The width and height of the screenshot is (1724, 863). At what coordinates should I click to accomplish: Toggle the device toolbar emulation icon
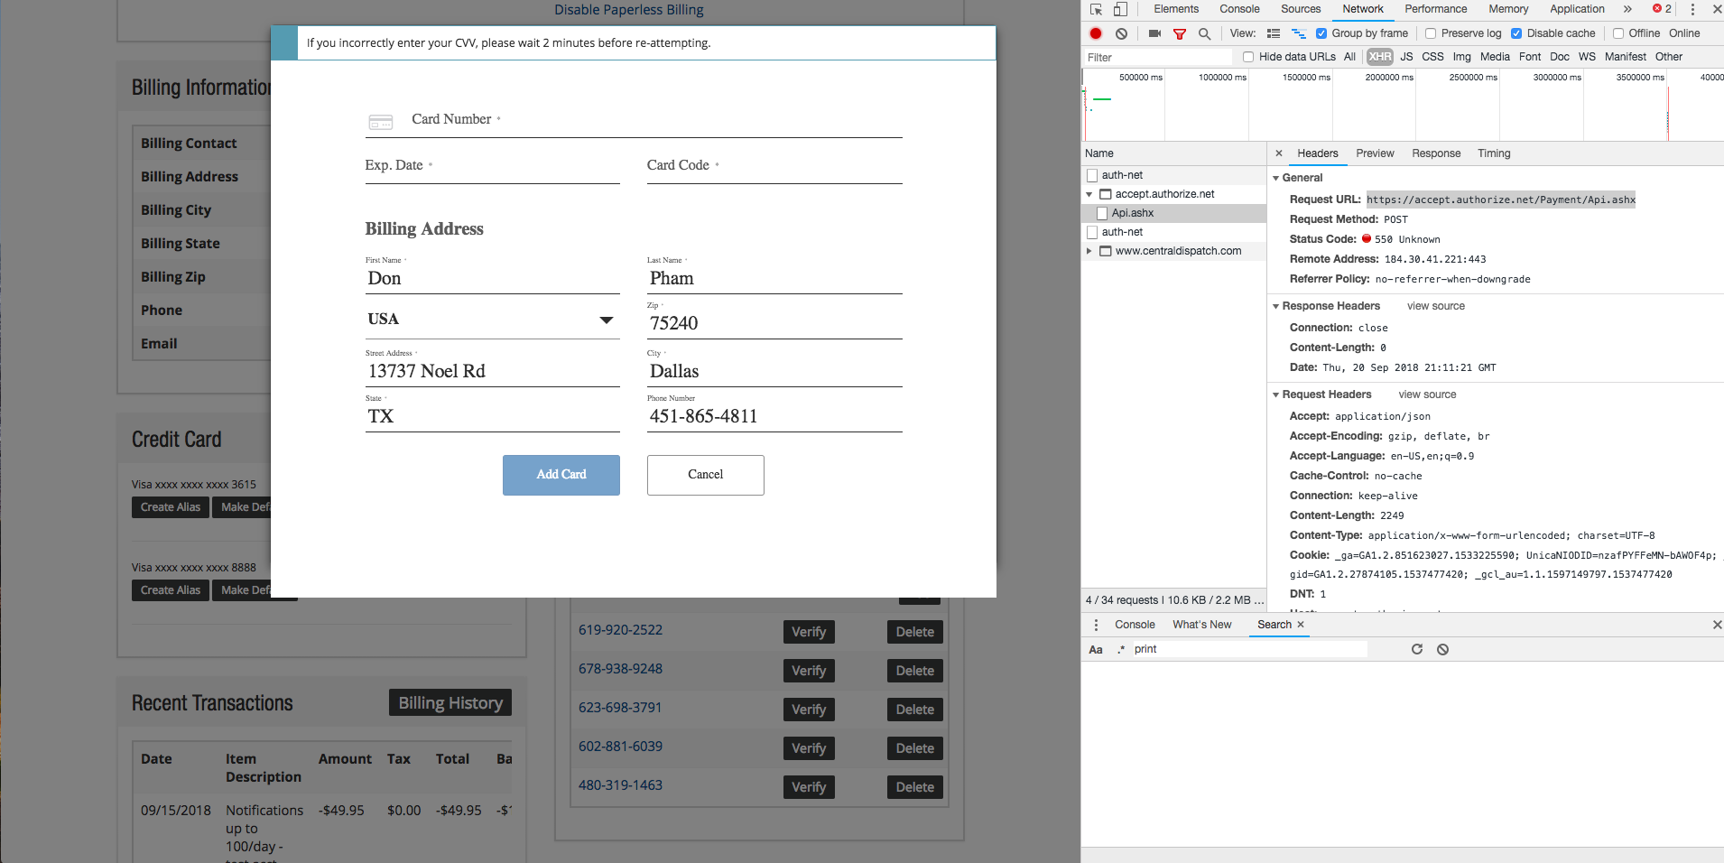(x=1119, y=9)
